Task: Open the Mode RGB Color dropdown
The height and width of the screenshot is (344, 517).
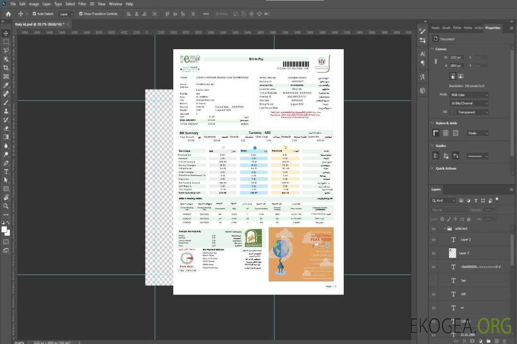Action: (x=469, y=95)
